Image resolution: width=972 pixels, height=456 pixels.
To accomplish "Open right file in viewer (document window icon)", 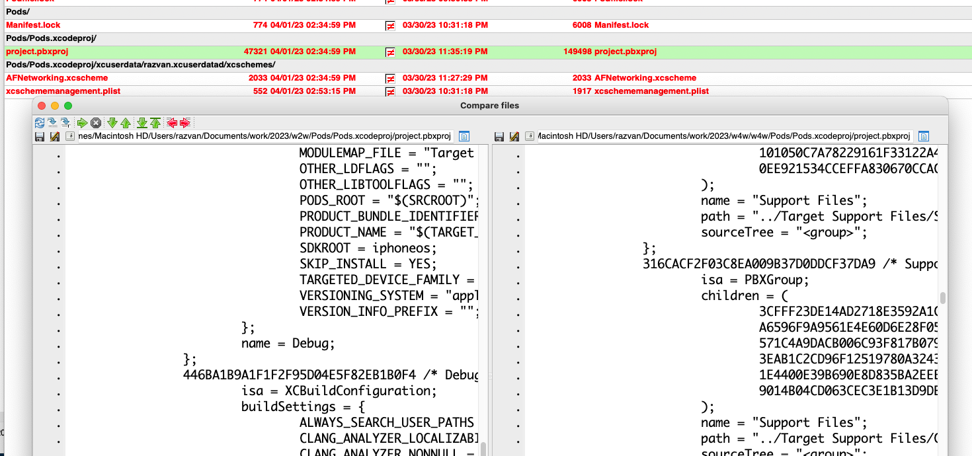I will point(923,136).
